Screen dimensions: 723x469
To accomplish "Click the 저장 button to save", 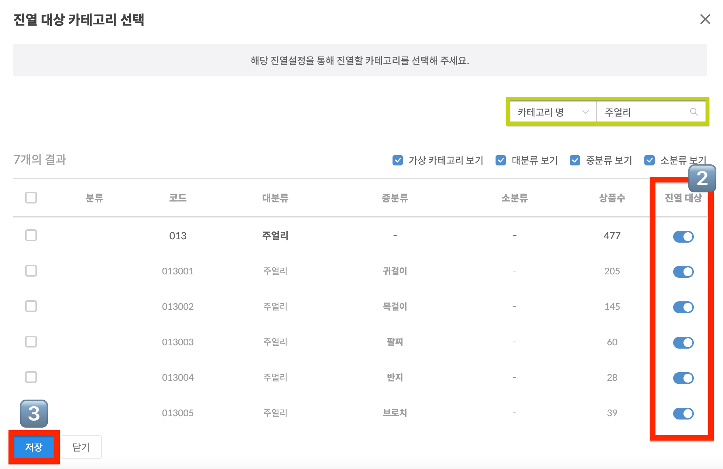I will pyautogui.click(x=34, y=447).
